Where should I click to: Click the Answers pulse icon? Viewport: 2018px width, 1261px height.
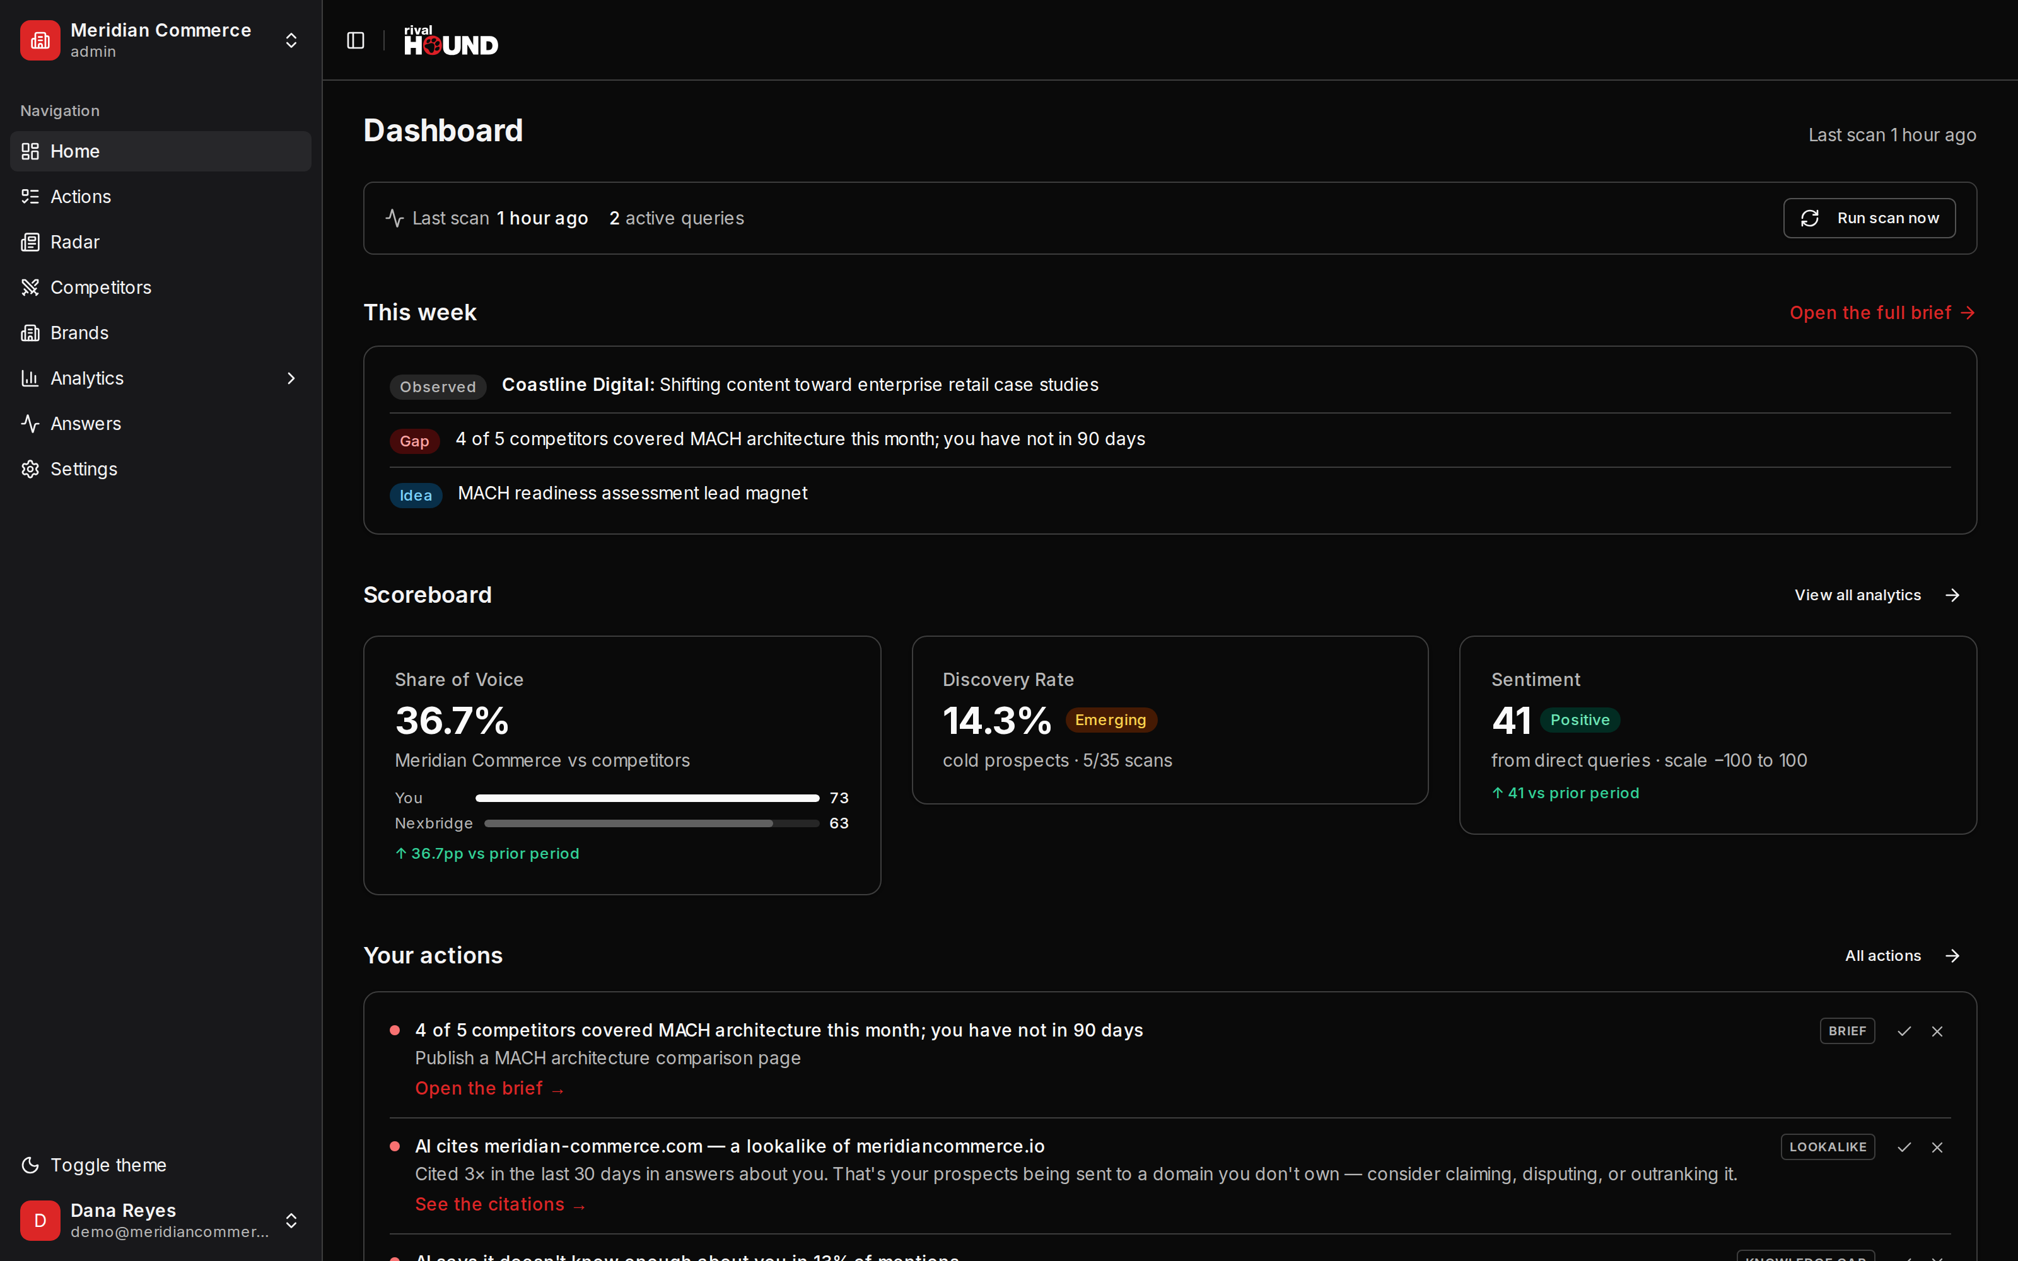click(x=30, y=424)
